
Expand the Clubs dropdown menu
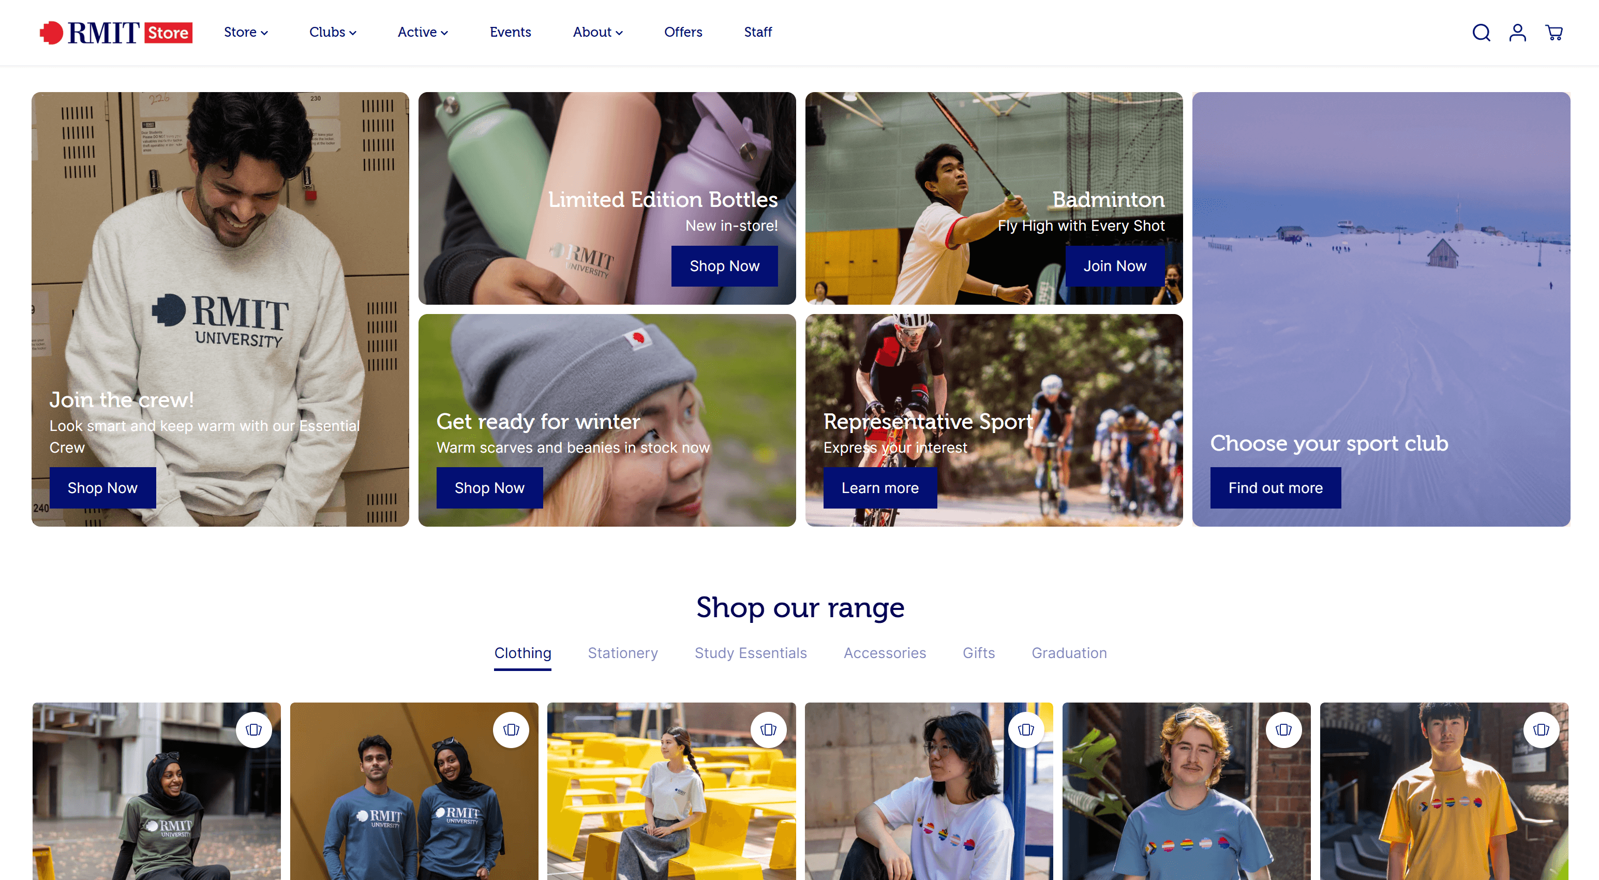[333, 32]
